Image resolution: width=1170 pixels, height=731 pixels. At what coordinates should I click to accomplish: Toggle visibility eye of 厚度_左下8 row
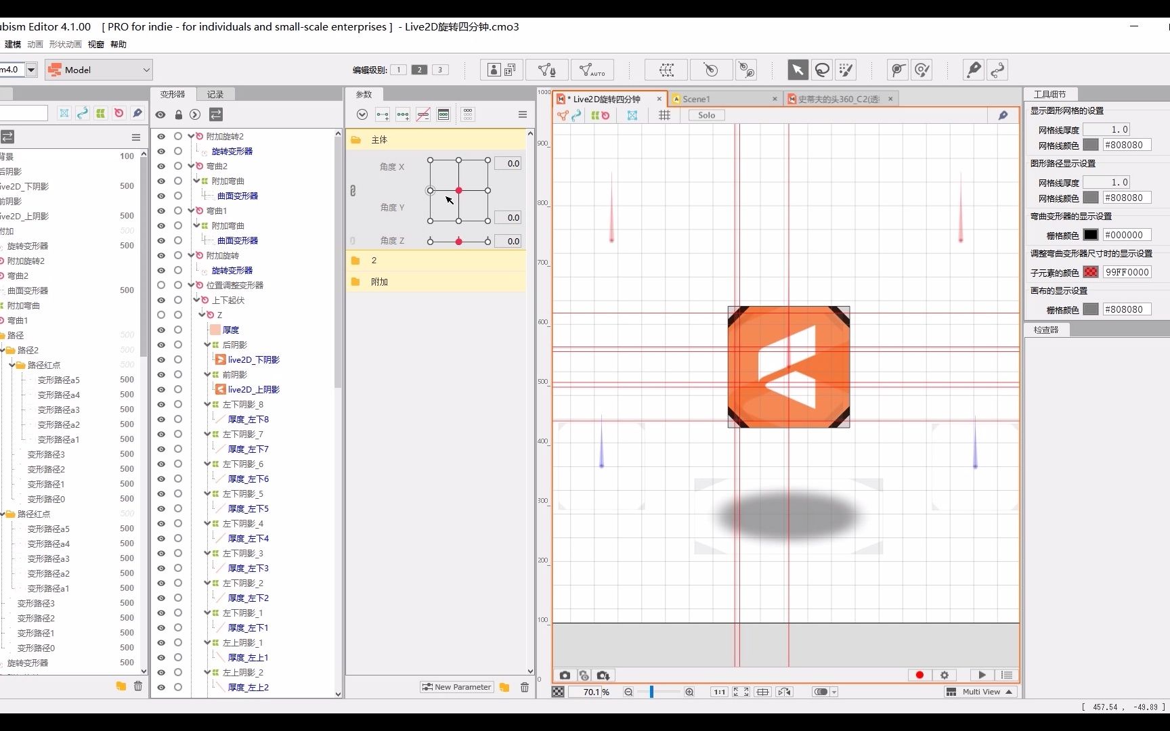click(x=161, y=419)
